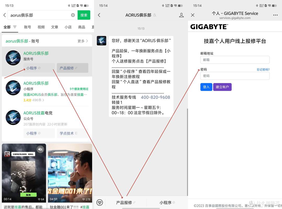Screen dimensions: 282x209
Task: Tap the battery indicator in the search screen's status bar
Action: click(86, 5)
